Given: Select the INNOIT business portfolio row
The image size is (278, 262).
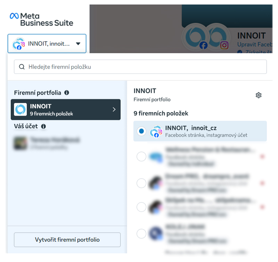Looking at the screenshot, I should 66,110.
